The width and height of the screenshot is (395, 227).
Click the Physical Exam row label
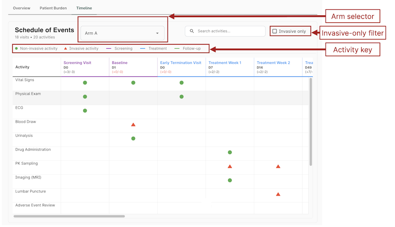(x=28, y=94)
